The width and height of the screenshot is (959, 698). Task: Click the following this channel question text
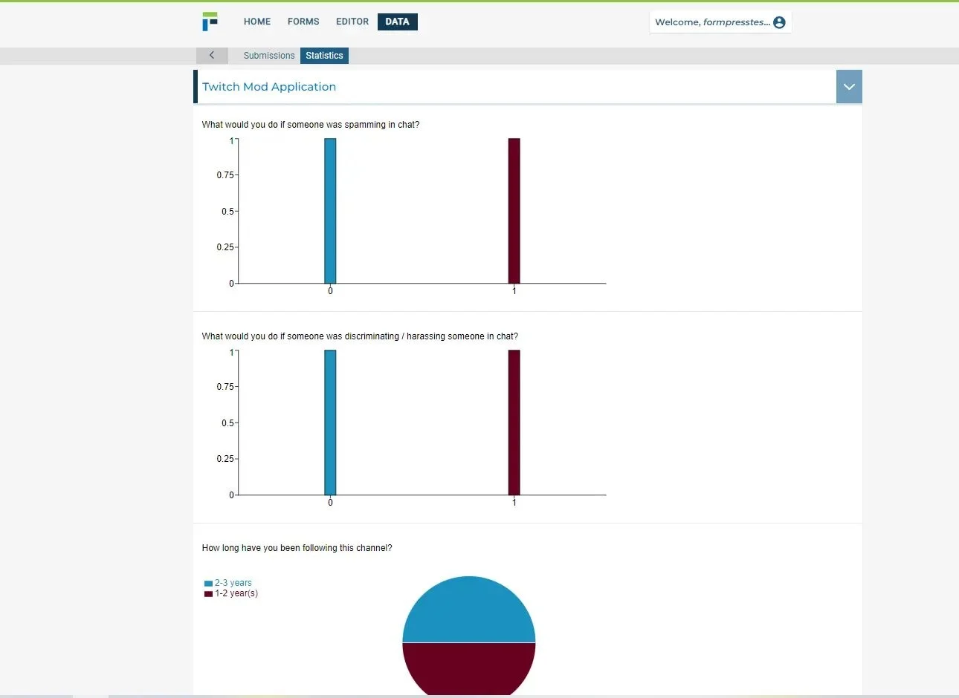pyautogui.click(x=297, y=548)
